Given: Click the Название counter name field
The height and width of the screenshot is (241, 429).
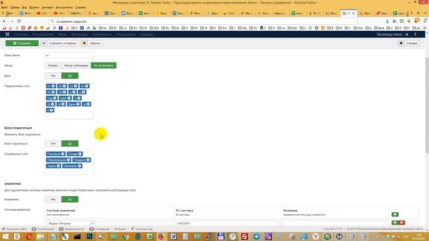Looking at the screenshot, I should [334, 223].
